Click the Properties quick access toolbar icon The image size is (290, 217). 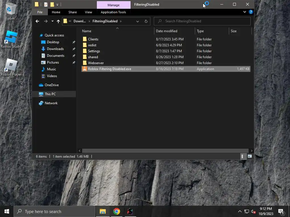pos(46,5)
